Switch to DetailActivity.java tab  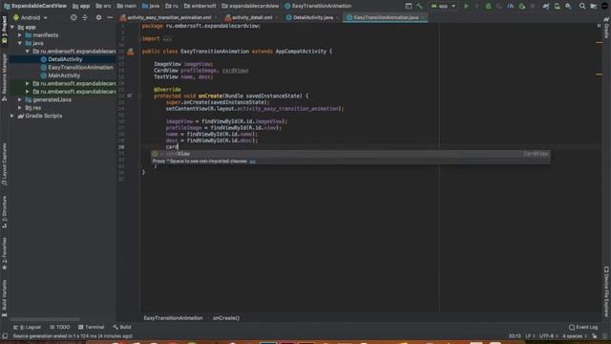312,17
